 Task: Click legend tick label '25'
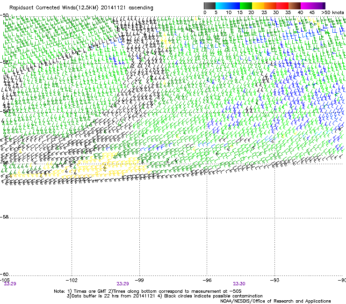264,13
